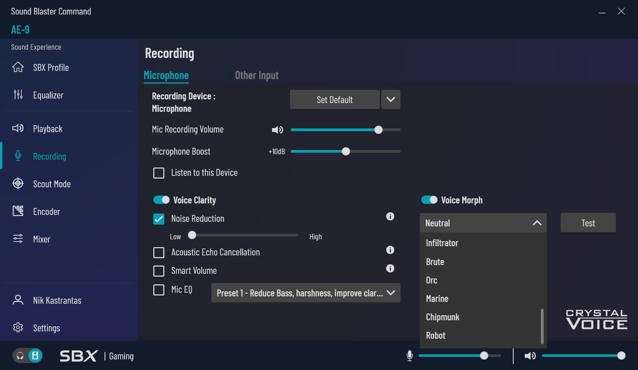638x370 pixels.
Task: Click the Gaming profile label in bottom bar
Action: click(x=122, y=356)
